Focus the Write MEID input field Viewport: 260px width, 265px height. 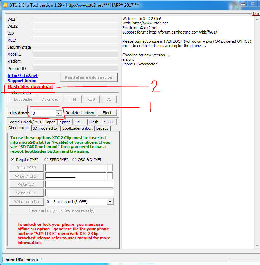point(79,193)
